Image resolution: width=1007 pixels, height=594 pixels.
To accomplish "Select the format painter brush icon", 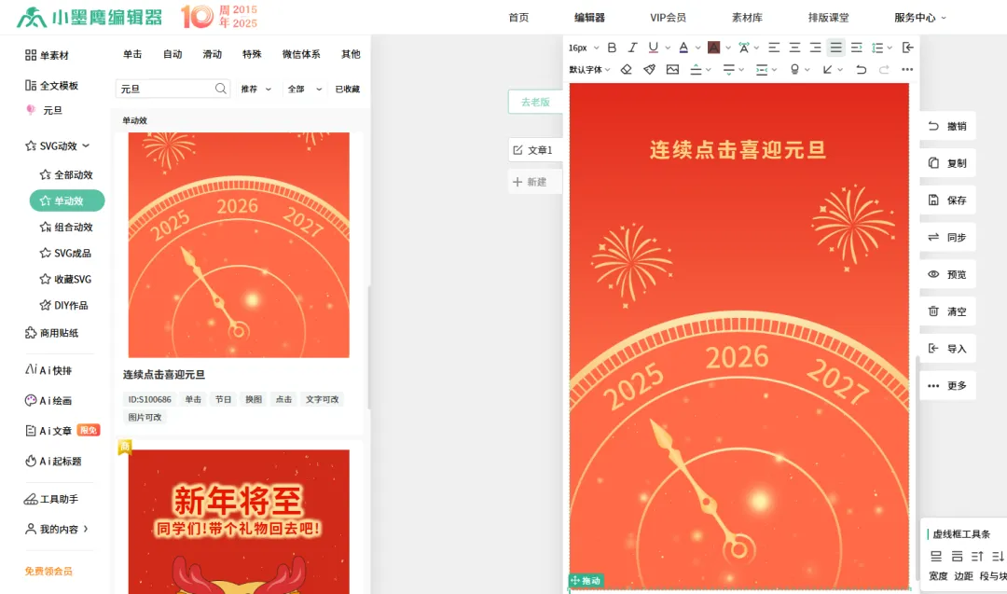I will 649,69.
